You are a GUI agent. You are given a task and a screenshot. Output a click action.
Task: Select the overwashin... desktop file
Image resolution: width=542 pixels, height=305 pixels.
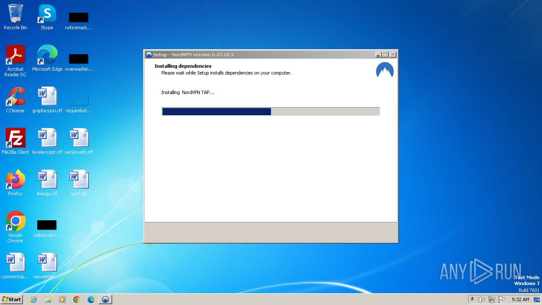coord(79,62)
